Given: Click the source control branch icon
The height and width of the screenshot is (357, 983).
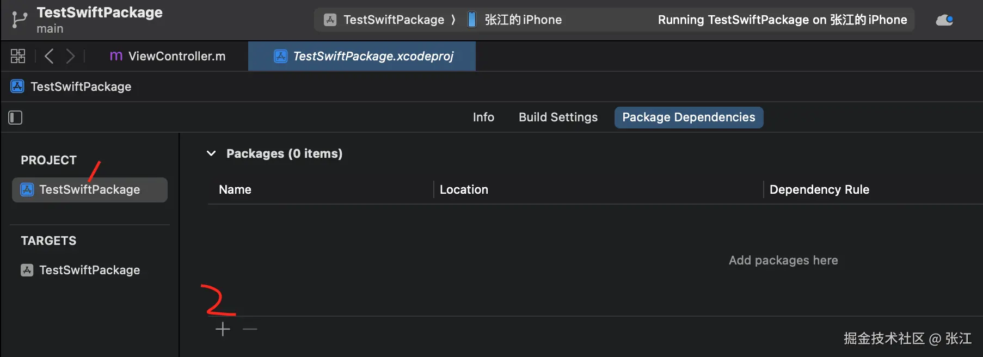Looking at the screenshot, I should [19, 20].
